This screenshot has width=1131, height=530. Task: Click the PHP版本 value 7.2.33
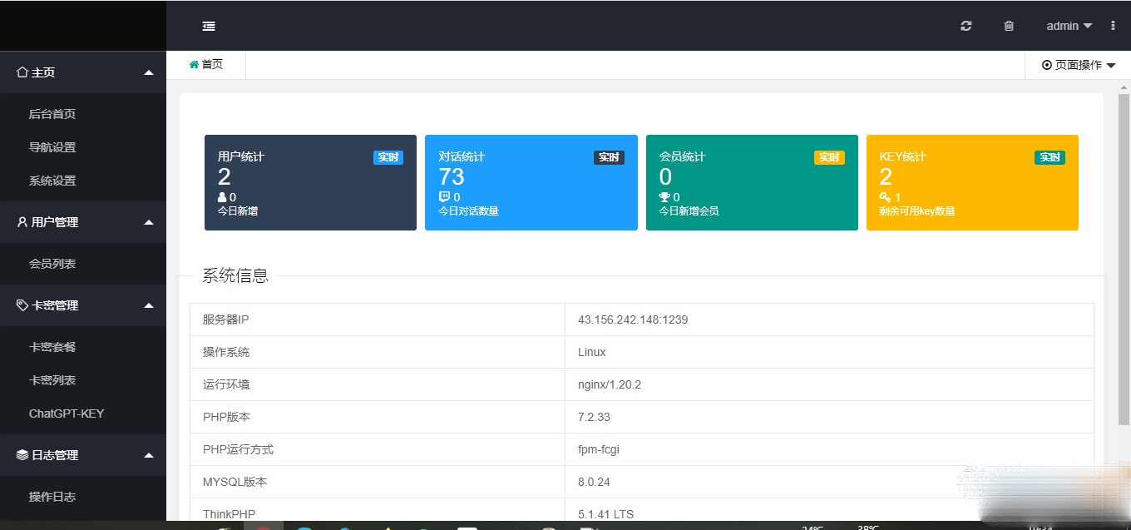(x=594, y=417)
